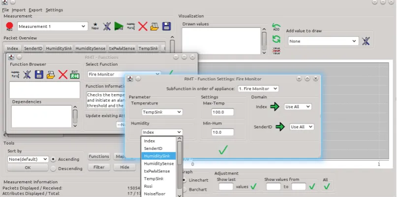Click OK under Sort by
The image size is (397, 197).
pyautogui.click(x=28, y=168)
